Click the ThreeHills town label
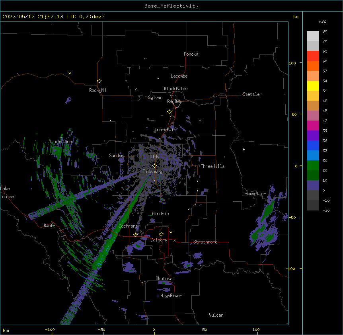The image size is (343, 335). 212,166
